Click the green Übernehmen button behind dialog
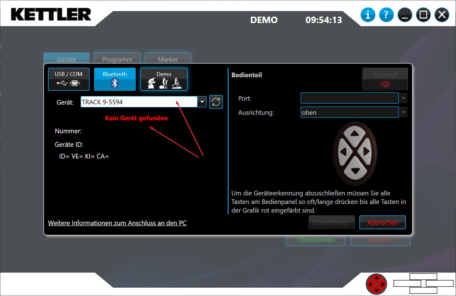The width and height of the screenshot is (456, 296). click(x=316, y=240)
